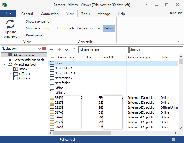This screenshot has height=143, width=184.
Task: Select Office 2 folder icon in list
Action: pyautogui.click(x=52, y=93)
